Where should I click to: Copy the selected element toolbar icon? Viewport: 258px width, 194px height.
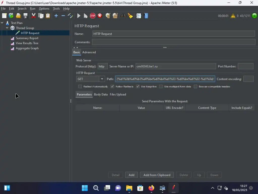(41, 16)
